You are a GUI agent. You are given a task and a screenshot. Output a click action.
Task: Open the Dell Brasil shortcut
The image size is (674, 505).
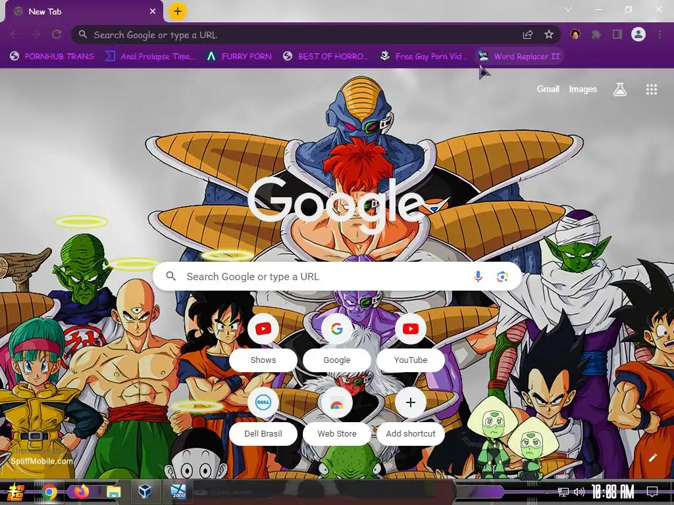tap(263, 416)
